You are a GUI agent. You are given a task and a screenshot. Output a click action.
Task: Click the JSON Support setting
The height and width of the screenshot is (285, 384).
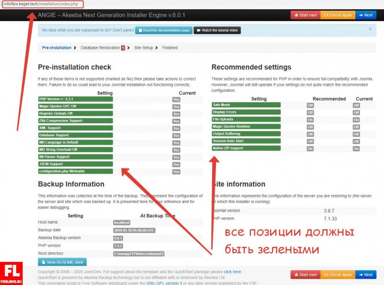75,164
